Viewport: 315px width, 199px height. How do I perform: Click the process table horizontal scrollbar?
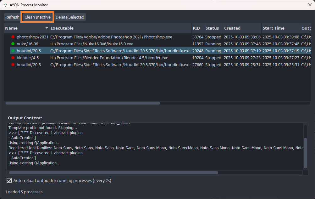pyautogui.click(x=83, y=103)
